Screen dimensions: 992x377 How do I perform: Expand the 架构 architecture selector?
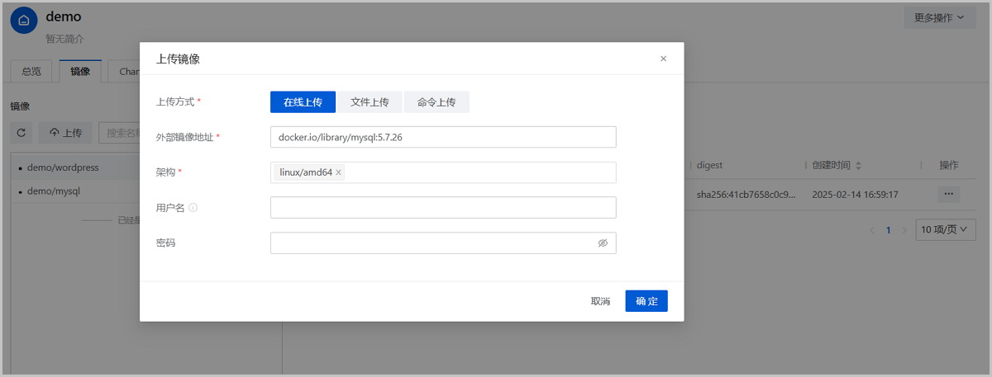tap(479, 172)
